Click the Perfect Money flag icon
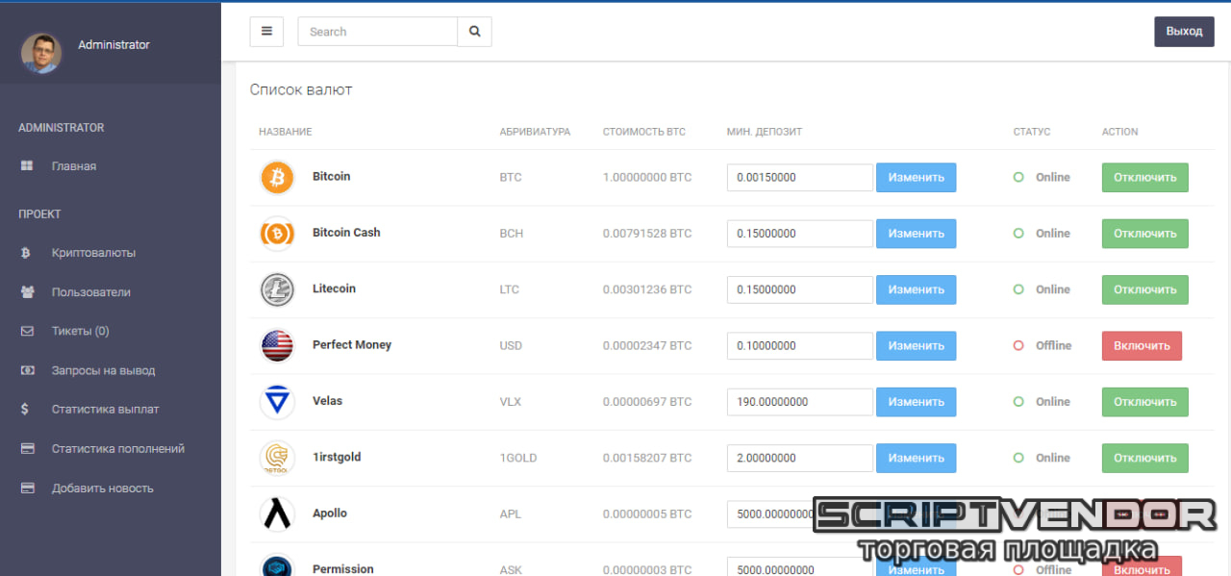This screenshot has height=576, width=1231. click(277, 345)
